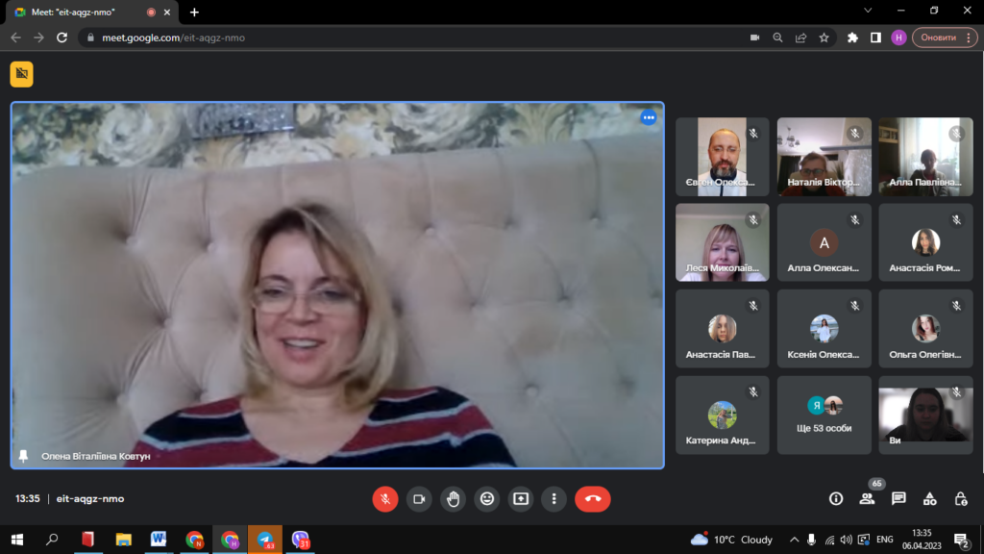Open the activities icon
The image size is (984, 554).
(929, 498)
